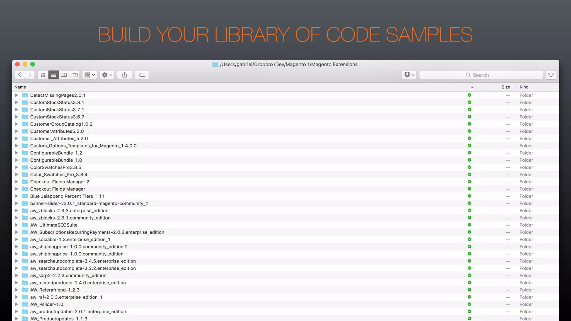Select aw_relatedproducts-1.4.0.enterprise_edition
The image size is (571, 321).
78,283
